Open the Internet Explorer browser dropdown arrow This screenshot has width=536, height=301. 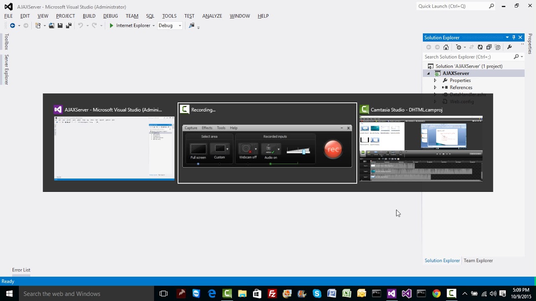point(154,26)
